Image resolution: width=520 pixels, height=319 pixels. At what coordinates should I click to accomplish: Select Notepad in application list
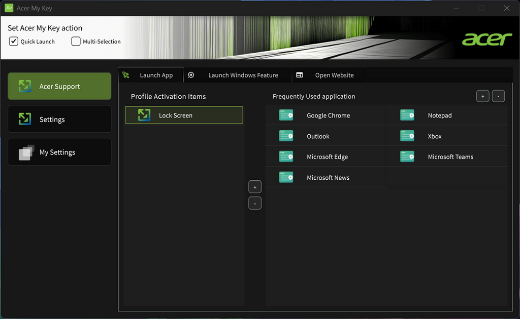click(x=447, y=115)
